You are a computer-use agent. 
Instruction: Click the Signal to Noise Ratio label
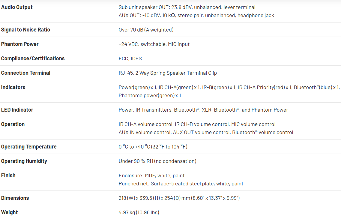[25, 30]
